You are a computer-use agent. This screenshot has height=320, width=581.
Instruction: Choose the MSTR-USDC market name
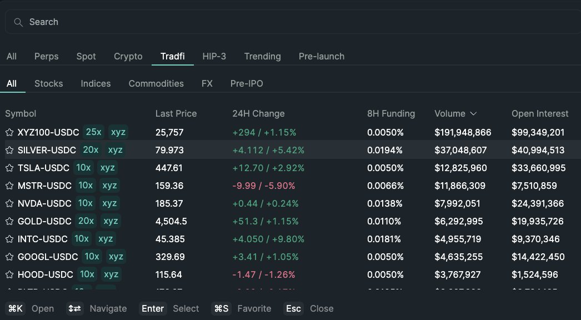(44, 186)
